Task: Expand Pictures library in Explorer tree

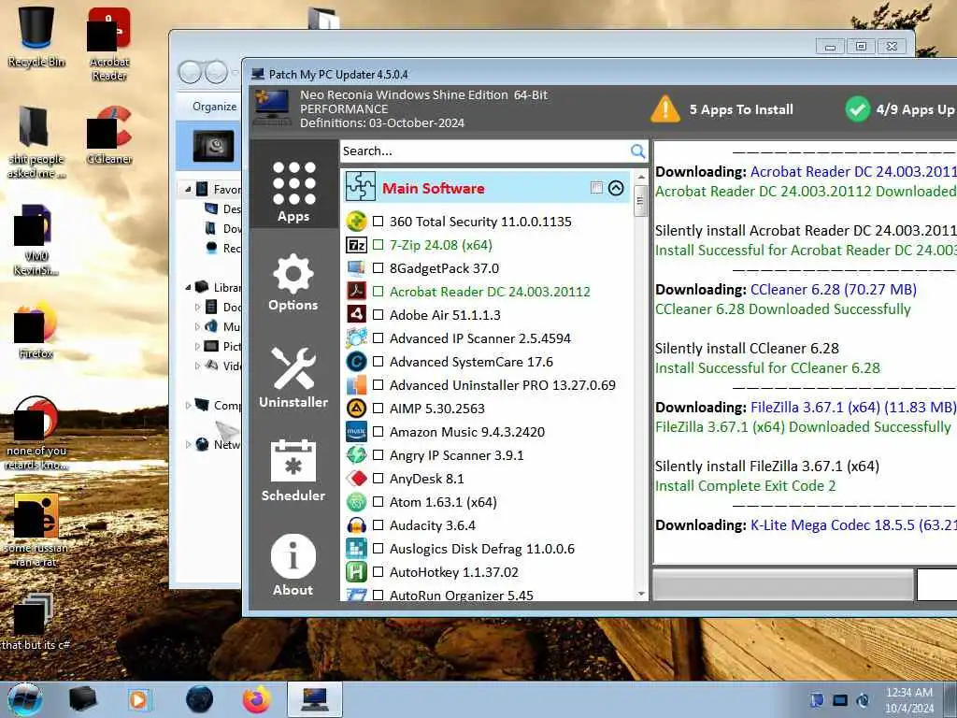Action: click(x=197, y=346)
